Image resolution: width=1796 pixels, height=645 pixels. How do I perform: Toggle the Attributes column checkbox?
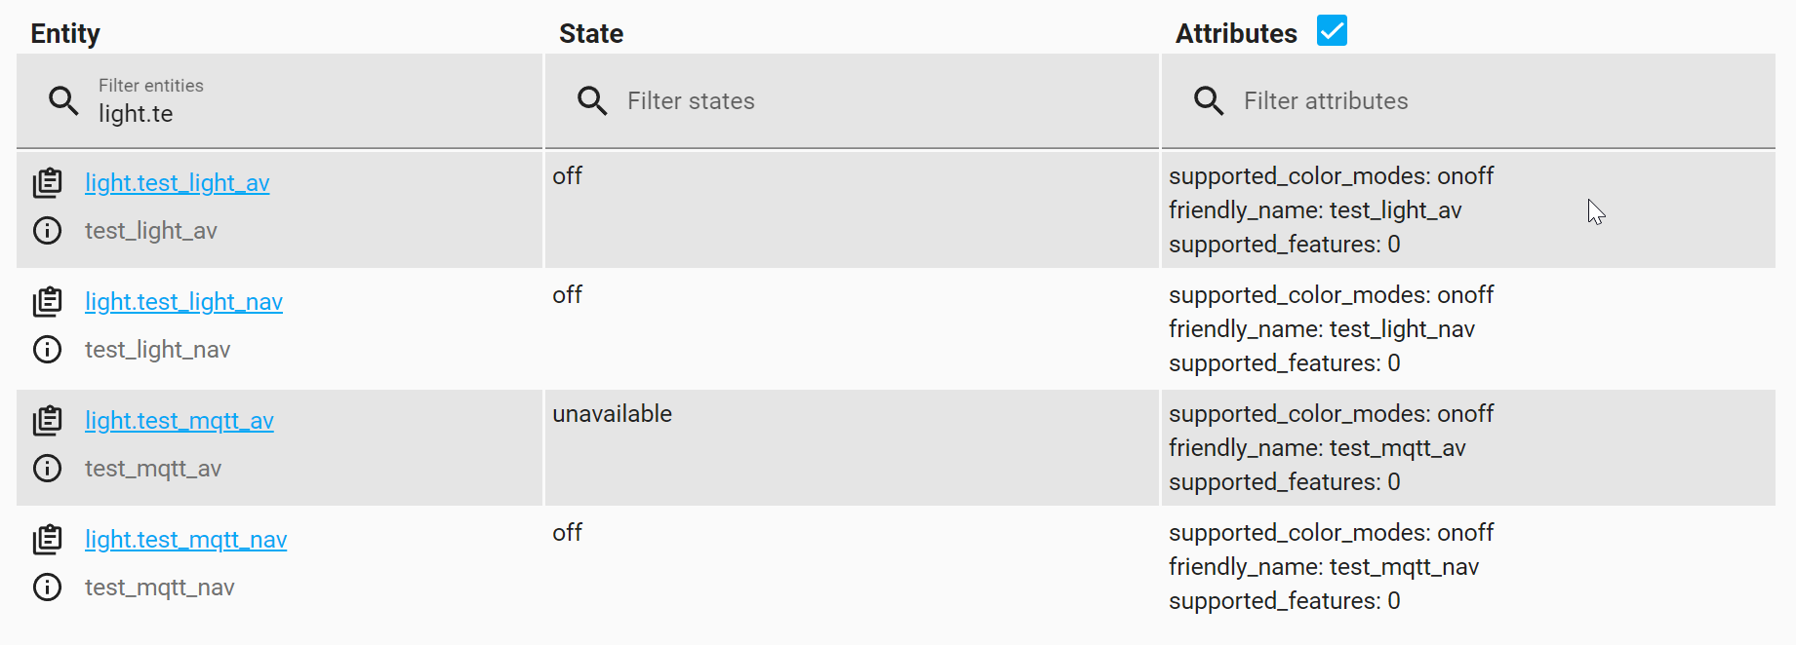pos(1332,30)
